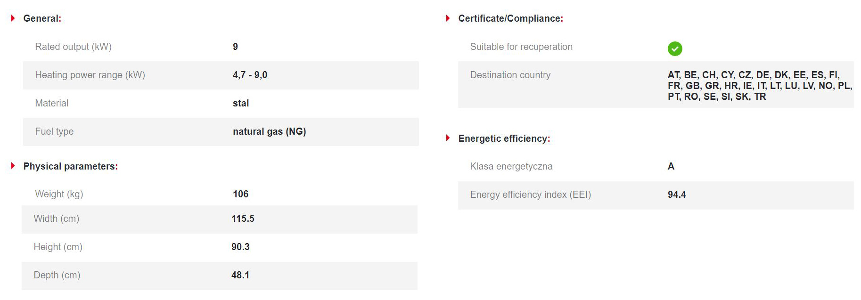Click the General section heading
This screenshot has width=861, height=300.
(x=42, y=18)
